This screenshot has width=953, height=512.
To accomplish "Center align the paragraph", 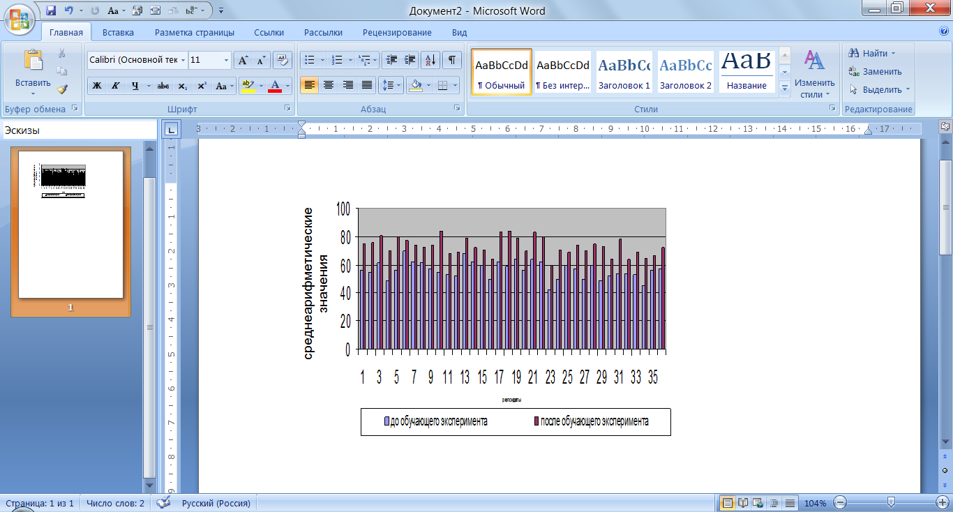I will coord(329,86).
